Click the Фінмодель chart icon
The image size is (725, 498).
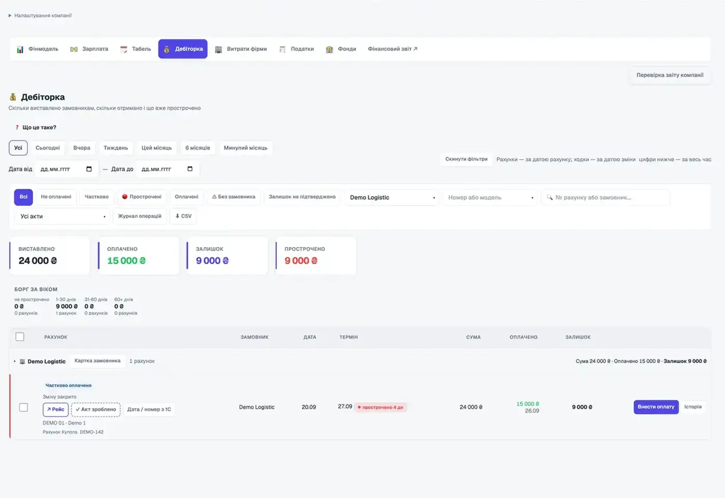tap(20, 49)
